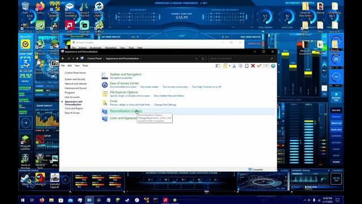The height and width of the screenshot is (204, 362).
Task: Select User Accounts in sidebar
Action: [72, 97]
